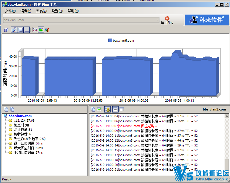Image resolution: width=230 pixels, height=183 pixels.
Task: Select the 发送包数:51 tree entry
Action: [x=23, y=130]
